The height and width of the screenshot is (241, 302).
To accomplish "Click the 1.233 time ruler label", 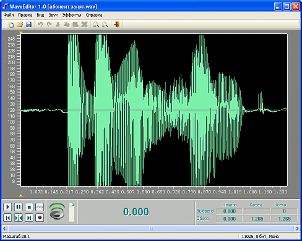I will pyautogui.click(x=280, y=192).
